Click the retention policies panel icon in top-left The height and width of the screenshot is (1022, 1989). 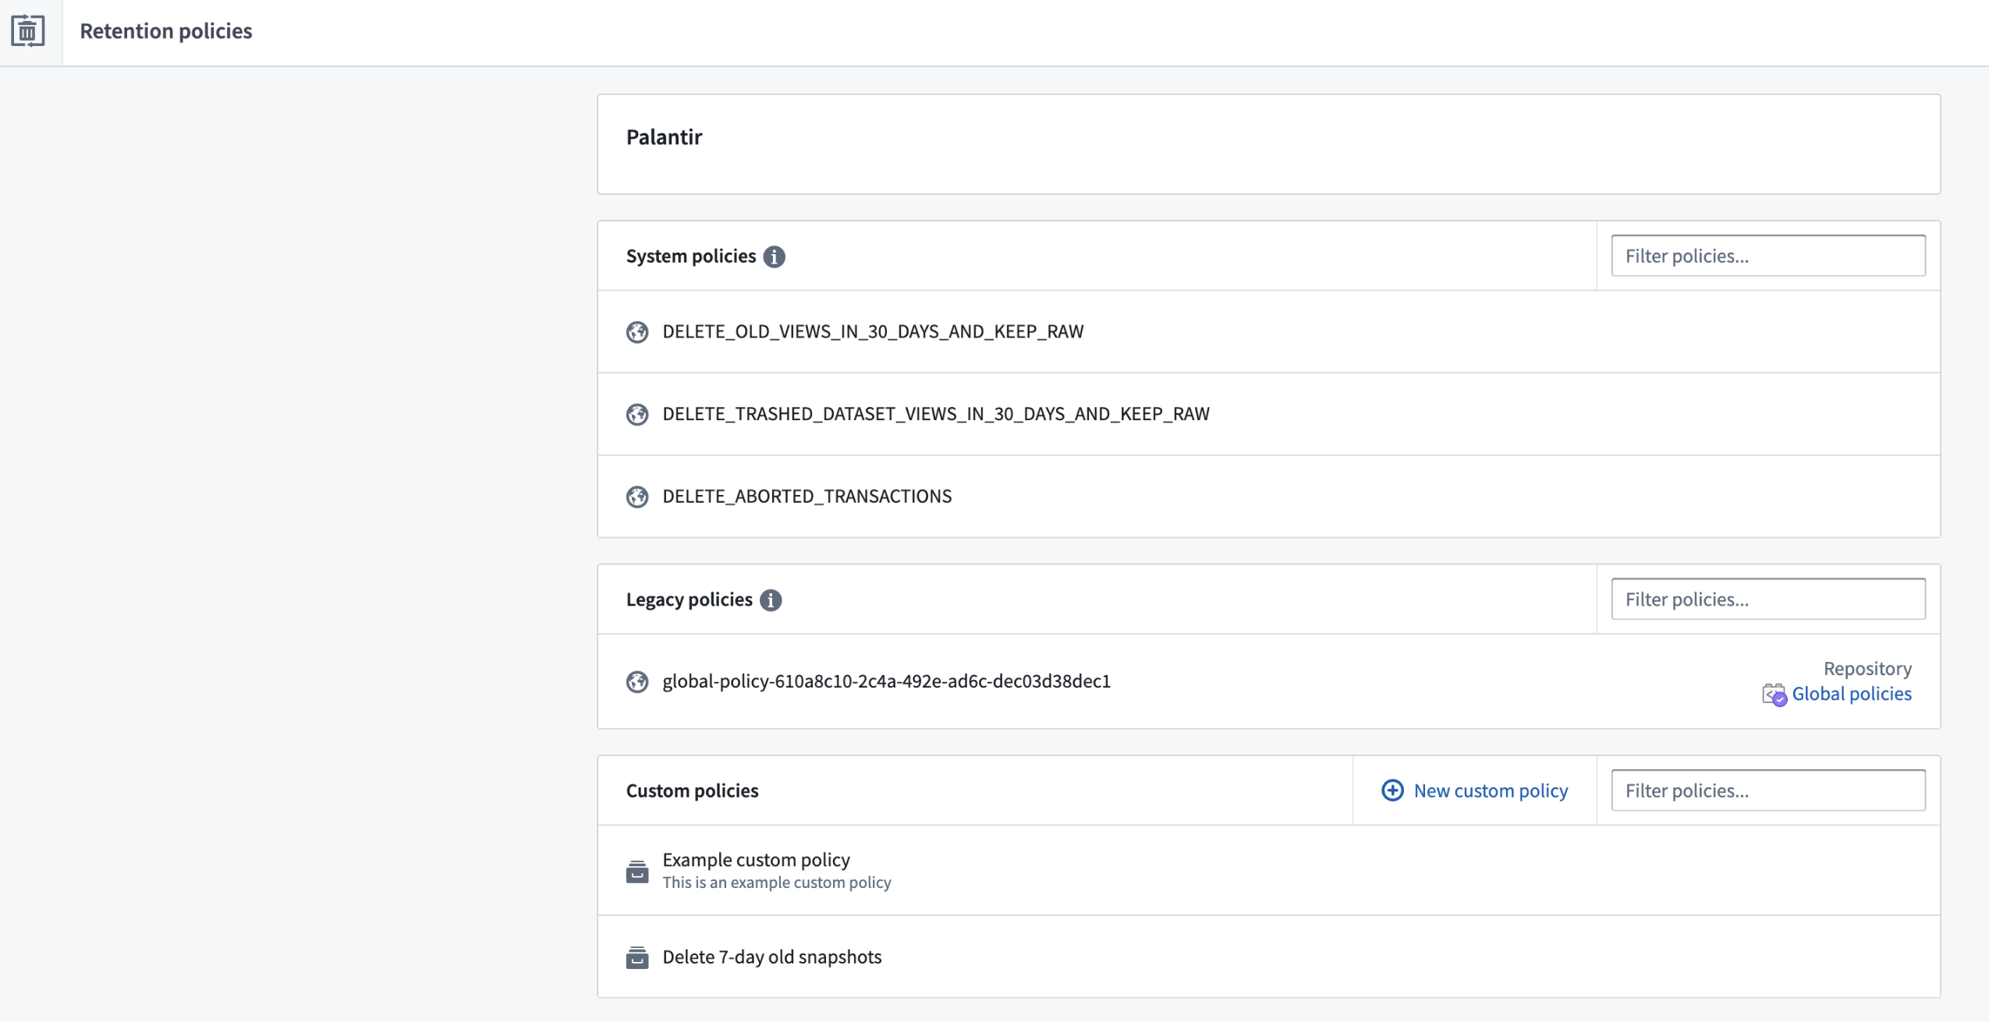click(26, 29)
